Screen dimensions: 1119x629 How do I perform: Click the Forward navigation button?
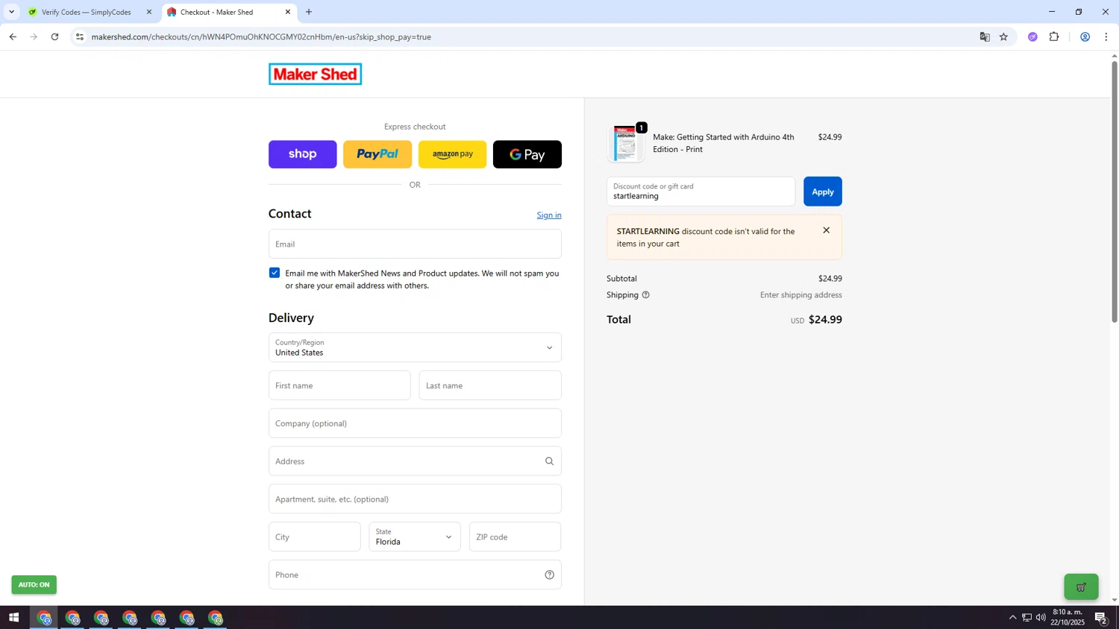point(34,37)
